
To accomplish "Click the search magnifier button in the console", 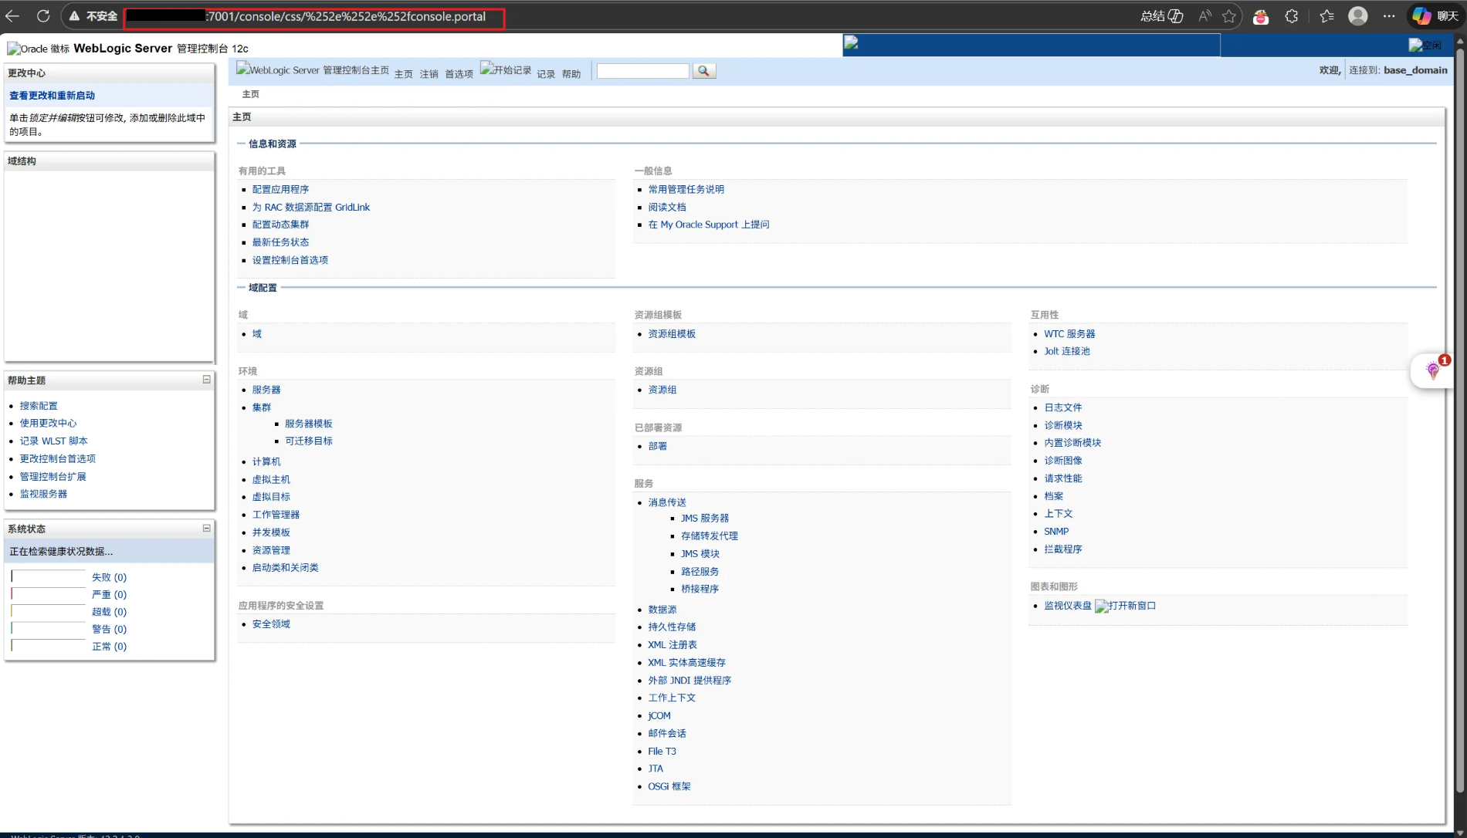I will pyautogui.click(x=703, y=71).
